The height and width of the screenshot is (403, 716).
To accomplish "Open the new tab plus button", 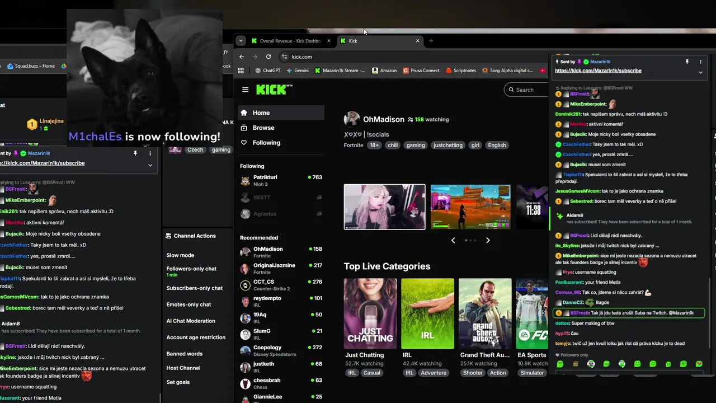I will click(x=431, y=41).
